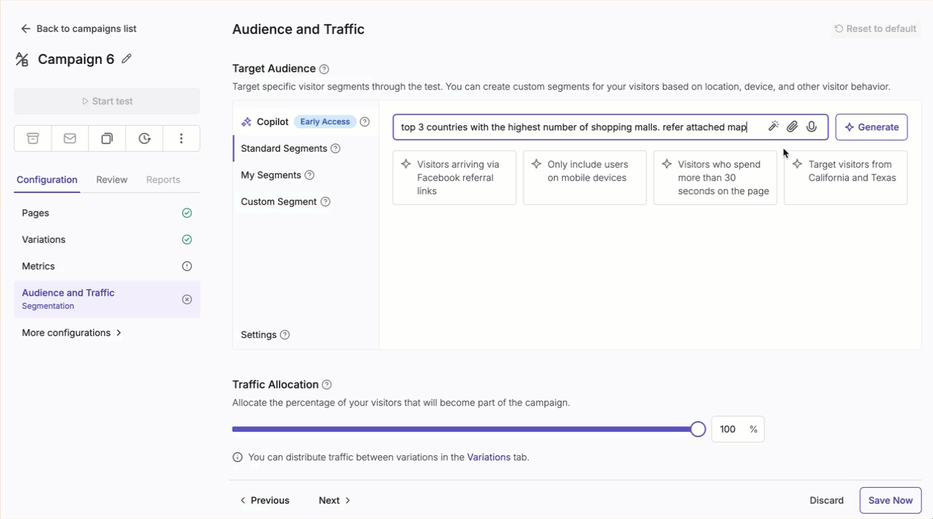Open the Metrics configuration step

107,266
